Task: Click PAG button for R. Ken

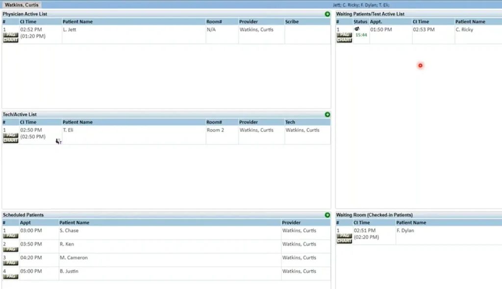Action: point(11,249)
